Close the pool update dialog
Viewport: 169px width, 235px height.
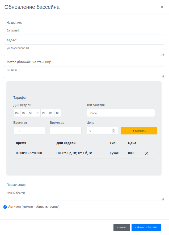[x=162, y=7]
